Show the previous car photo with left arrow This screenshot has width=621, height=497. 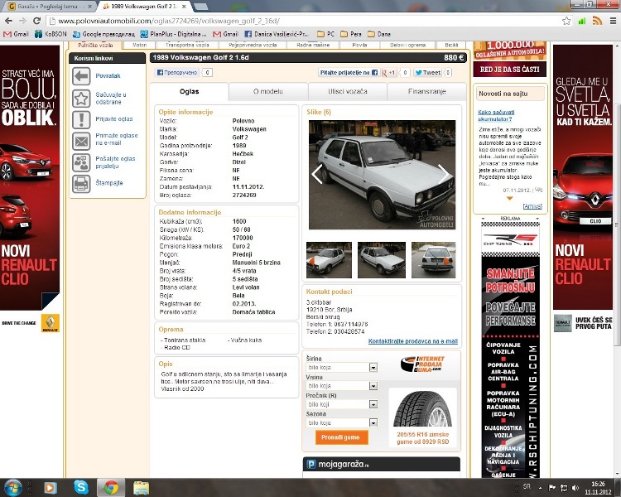click(x=317, y=174)
